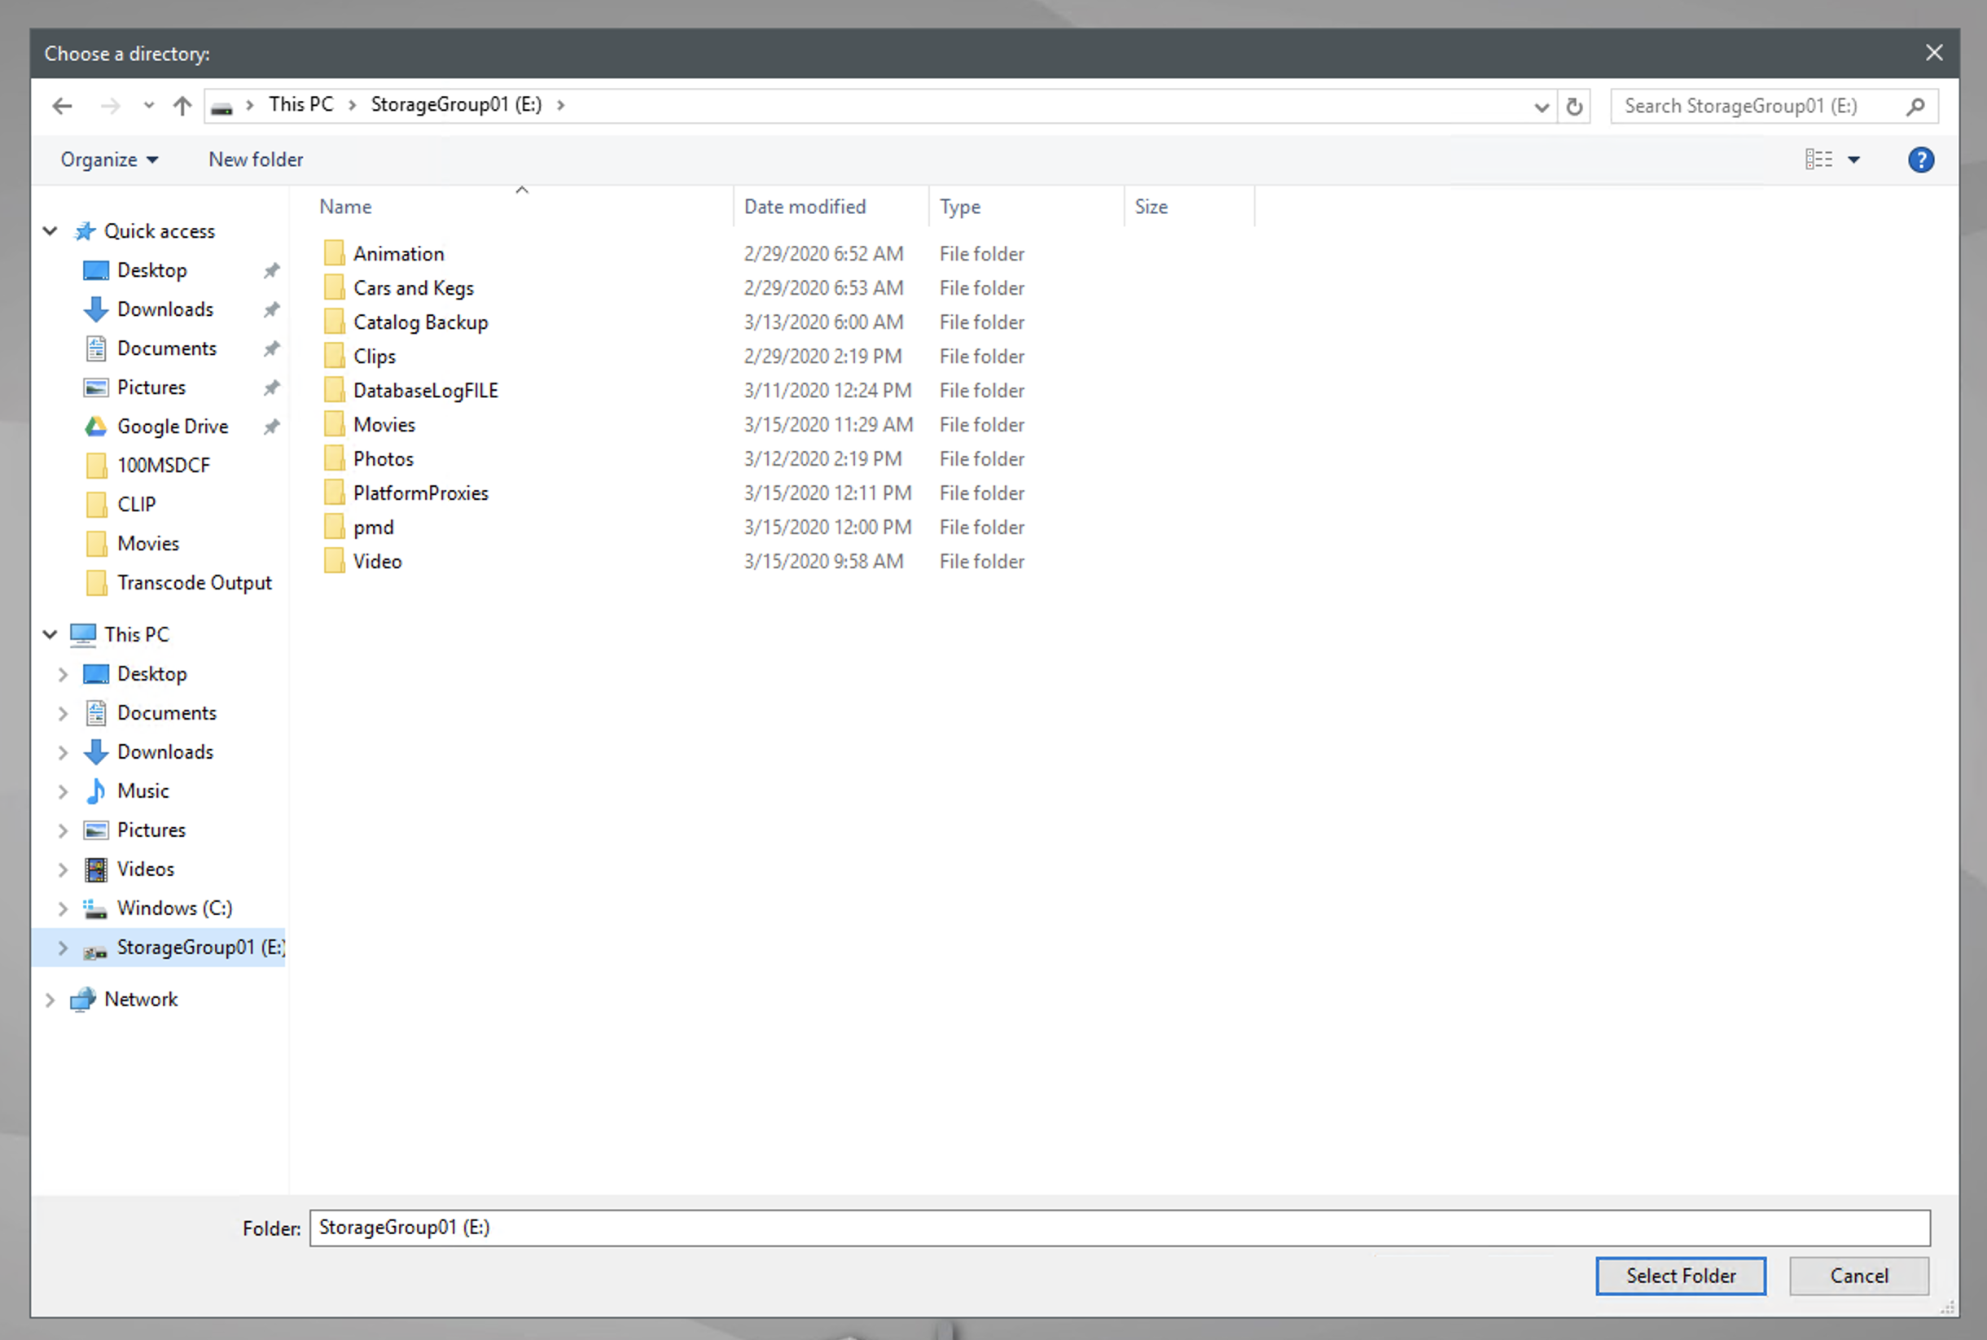This screenshot has width=1987, height=1340.
Task: Open Desktop under Quick access
Action: click(151, 270)
